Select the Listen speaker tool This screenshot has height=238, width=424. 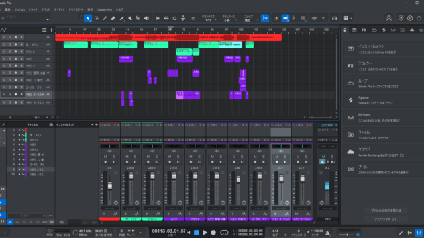click(146, 19)
